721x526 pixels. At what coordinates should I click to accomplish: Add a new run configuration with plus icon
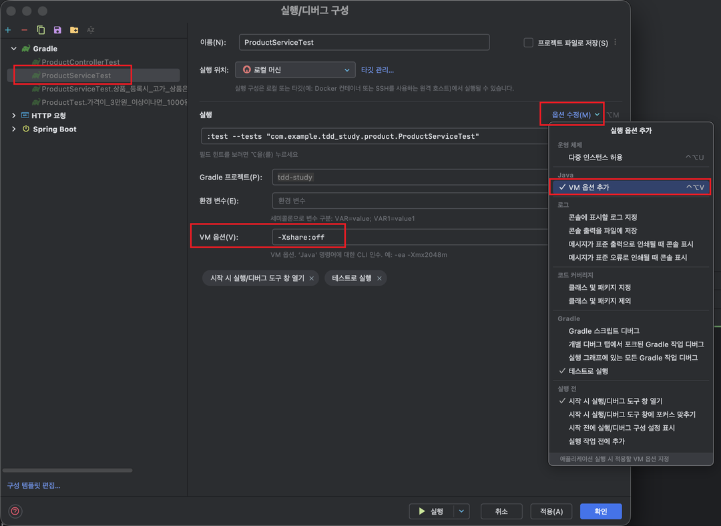click(8, 30)
